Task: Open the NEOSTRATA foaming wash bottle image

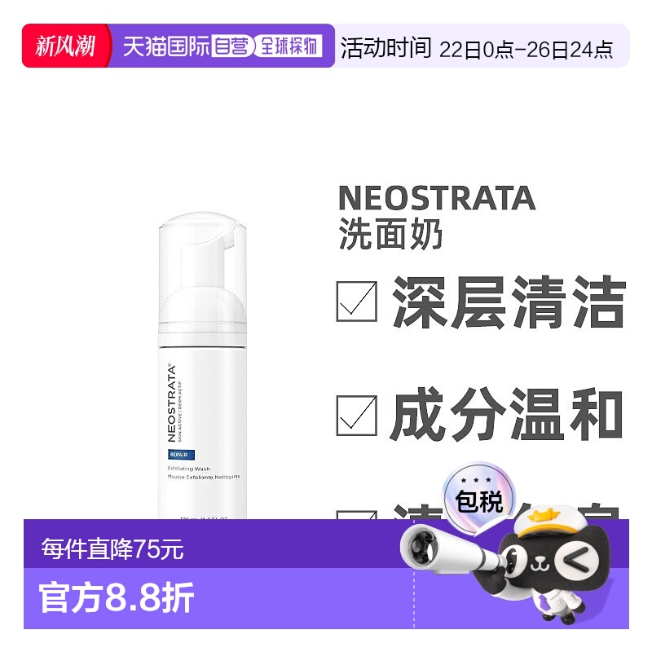Action: [x=202, y=366]
